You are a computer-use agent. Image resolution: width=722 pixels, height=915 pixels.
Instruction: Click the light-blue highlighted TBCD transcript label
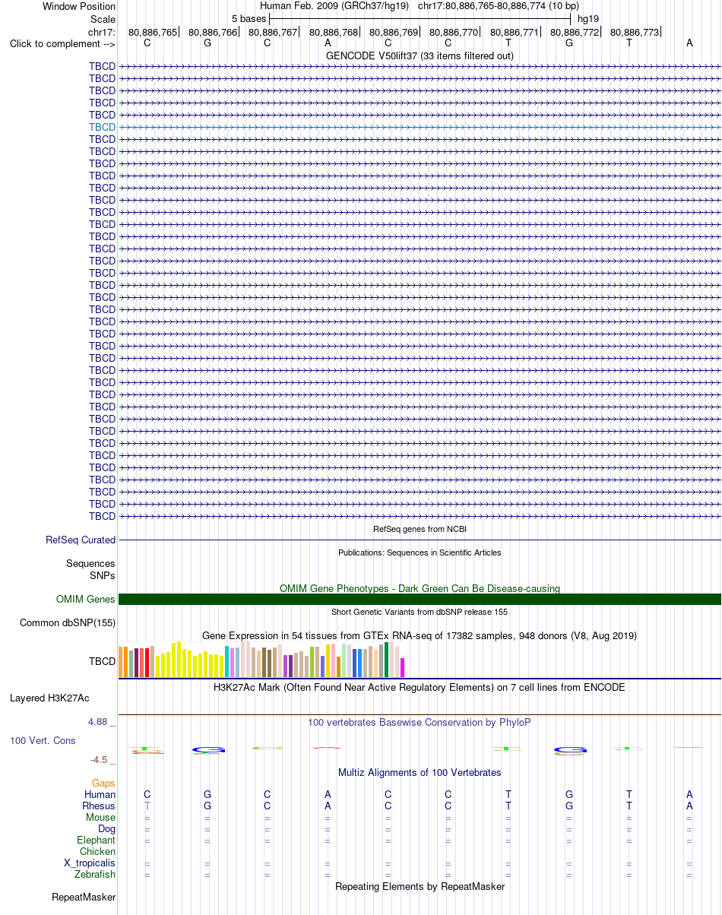coord(102,127)
